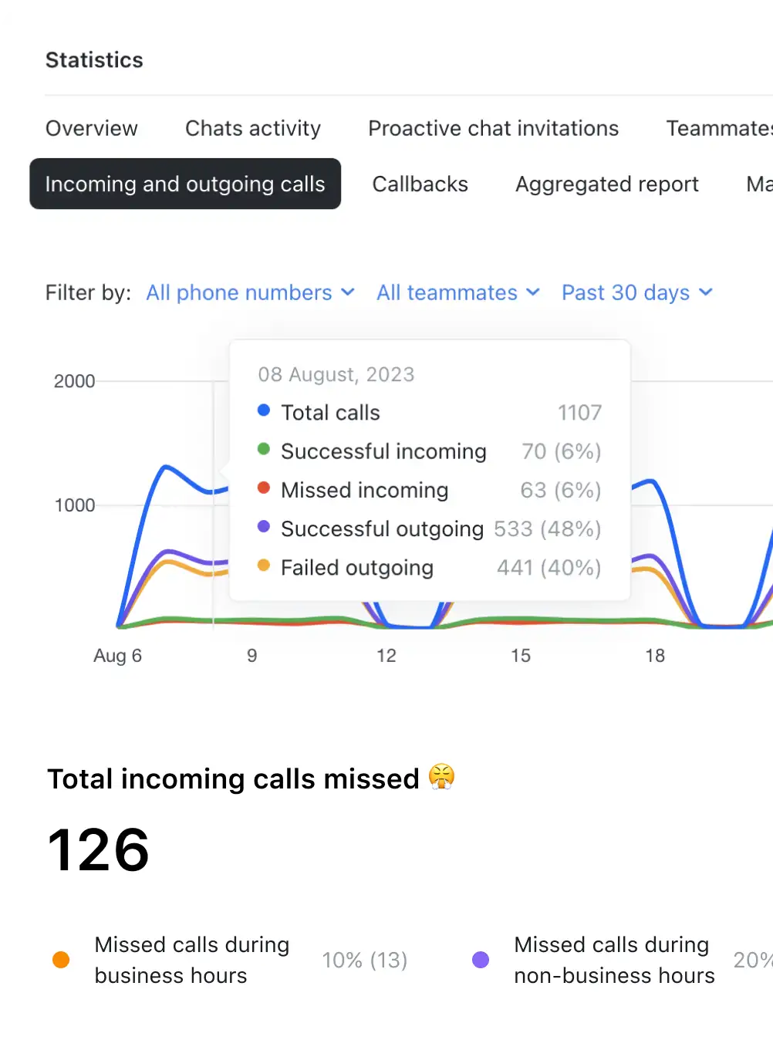Click the angry emoji beside missed calls
The height and width of the screenshot is (1040, 773).
click(x=442, y=776)
